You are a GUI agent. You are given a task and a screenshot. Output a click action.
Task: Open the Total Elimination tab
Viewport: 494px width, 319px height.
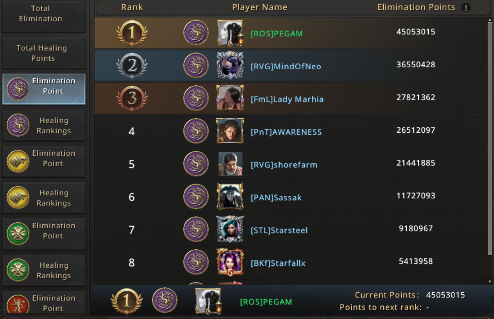pos(44,16)
